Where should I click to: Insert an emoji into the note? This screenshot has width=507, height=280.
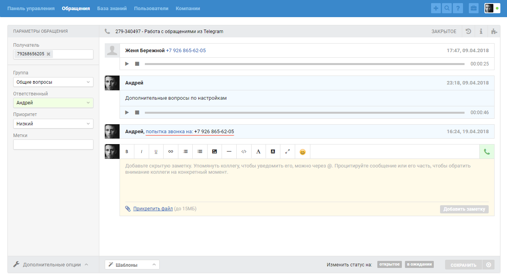(x=302, y=151)
